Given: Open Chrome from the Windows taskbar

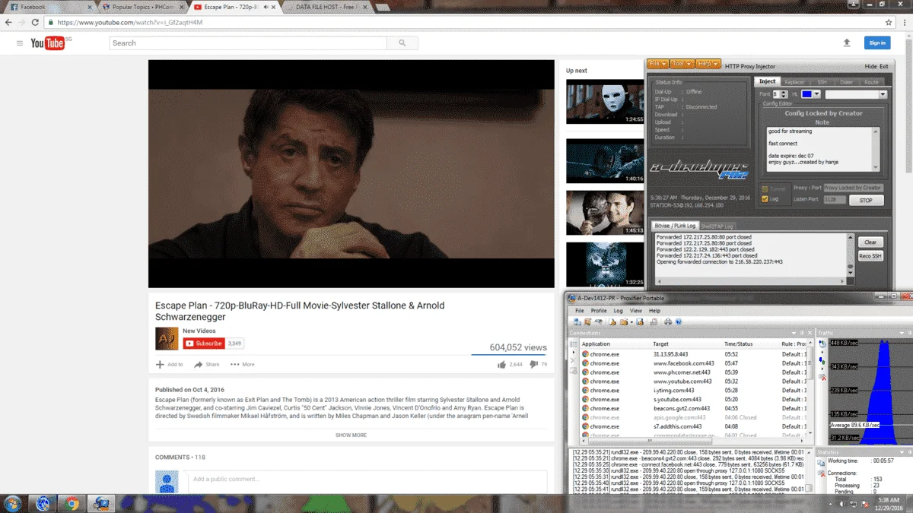Looking at the screenshot, I should (x=72, y=503).
